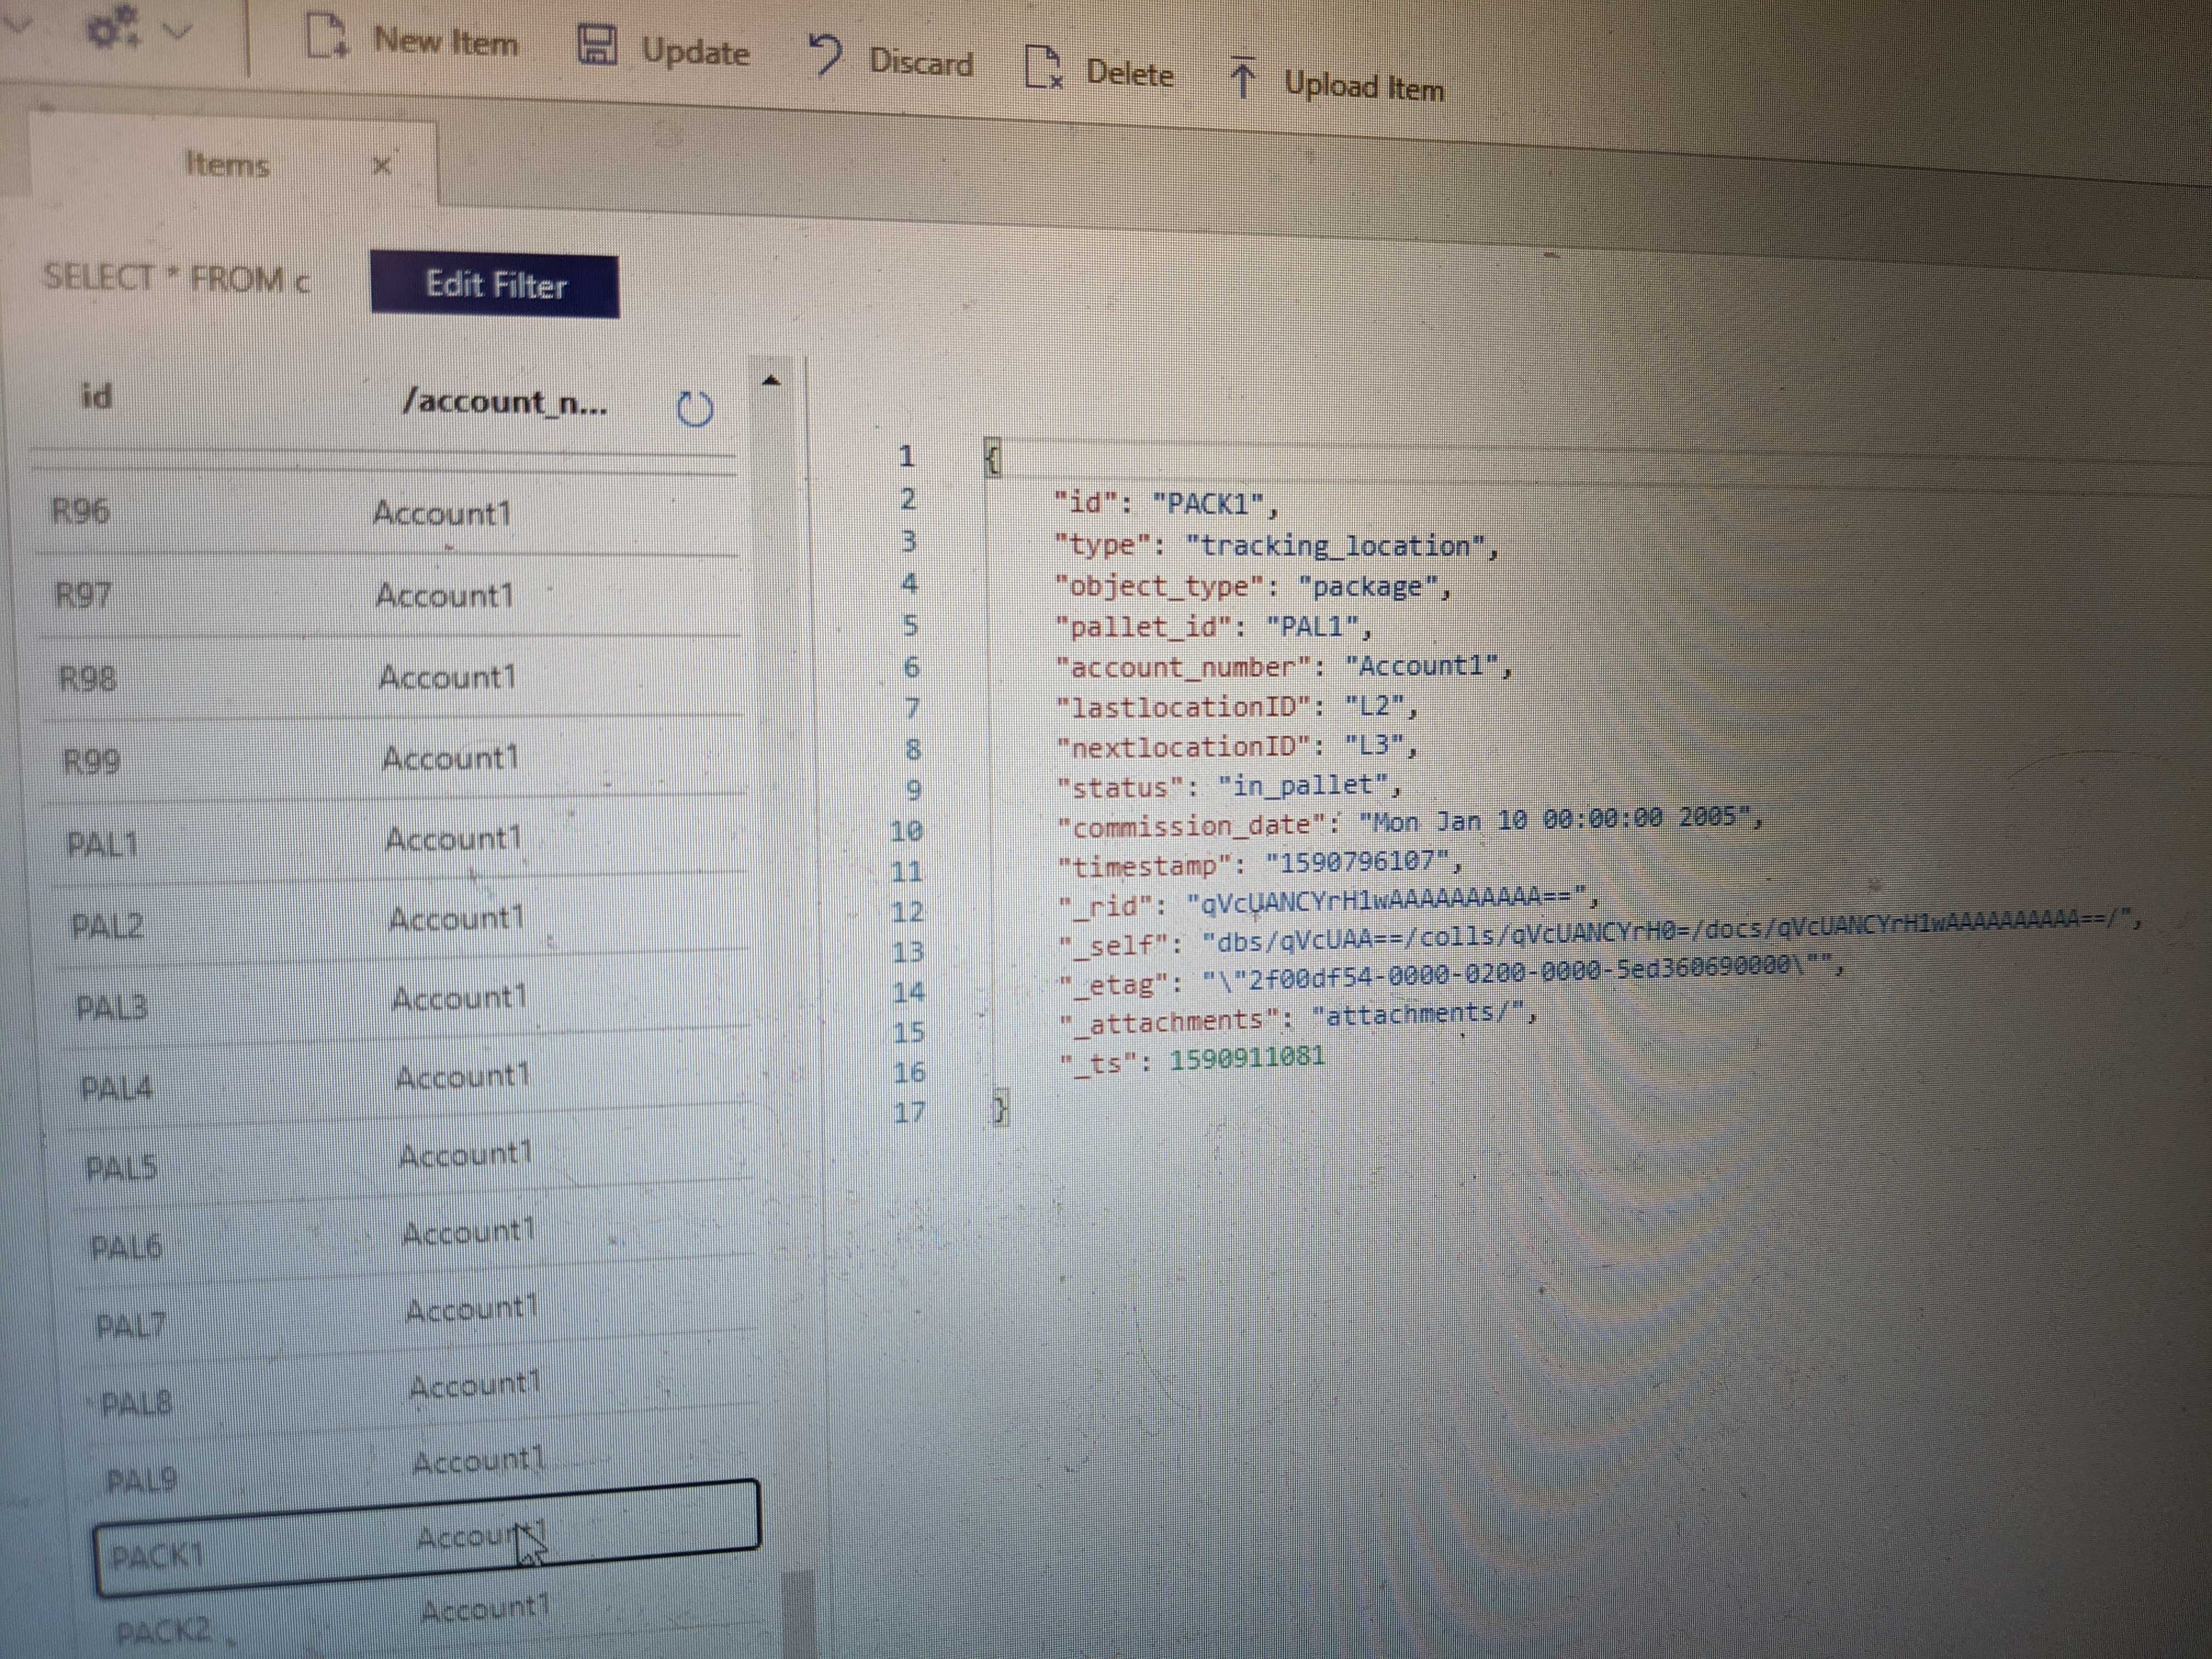This screenshot has height=1659, width=2212.
Task: Open the PACK2 document row
Action: coord(162,1631)
